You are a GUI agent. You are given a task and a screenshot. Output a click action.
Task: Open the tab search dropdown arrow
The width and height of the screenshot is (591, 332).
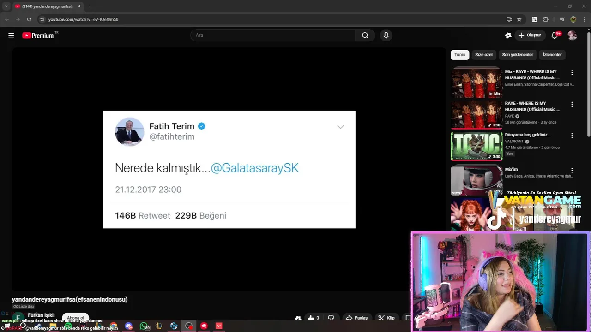tap(6, 6)
